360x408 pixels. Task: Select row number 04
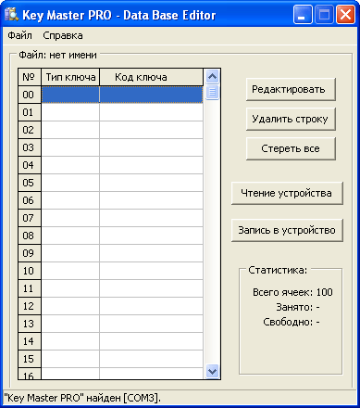tap(30, 165)
